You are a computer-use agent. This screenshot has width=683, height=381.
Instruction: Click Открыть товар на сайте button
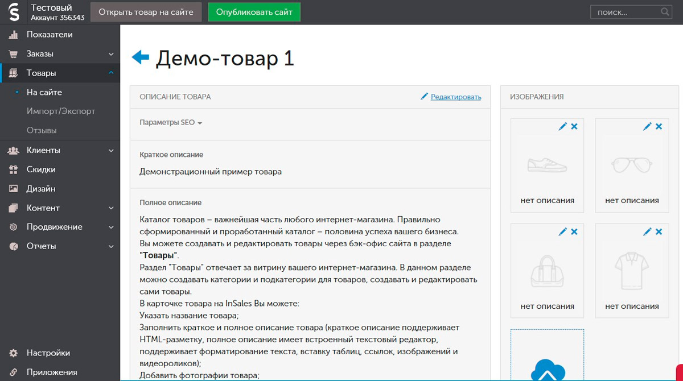click(146, 12)
